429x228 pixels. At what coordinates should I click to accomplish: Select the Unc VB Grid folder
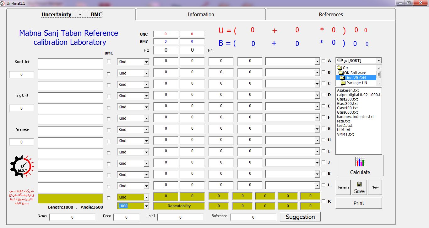coord(356,78)
